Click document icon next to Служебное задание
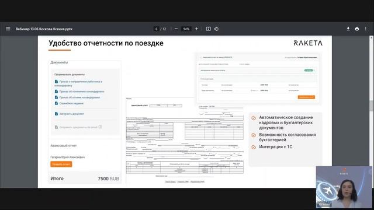374x210 pixels. point(56,103)
